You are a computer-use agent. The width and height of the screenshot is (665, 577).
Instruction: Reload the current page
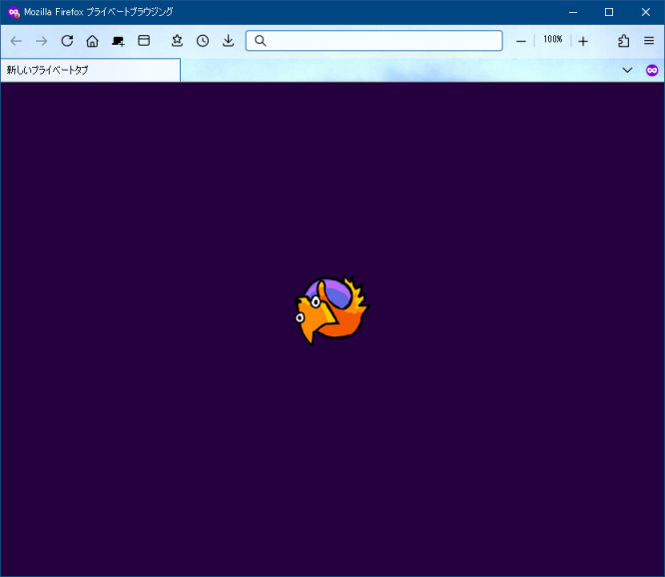(67, 41)
